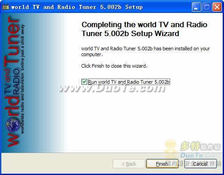Click the disabled maximize window button
Viewport: 224px width, 175px height.
point(207,7)
